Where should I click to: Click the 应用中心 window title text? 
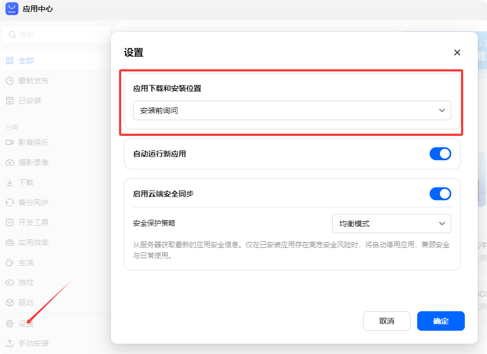click(x=37, y=9)
